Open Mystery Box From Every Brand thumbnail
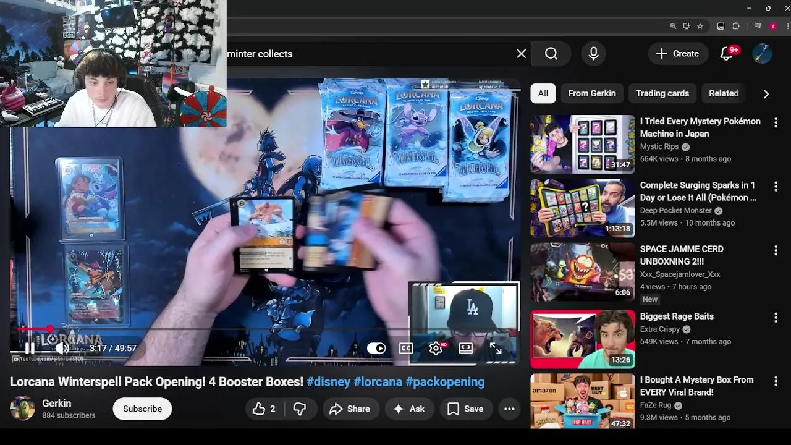Viewport: 791px width, 445px height. (x=583, y=401)
